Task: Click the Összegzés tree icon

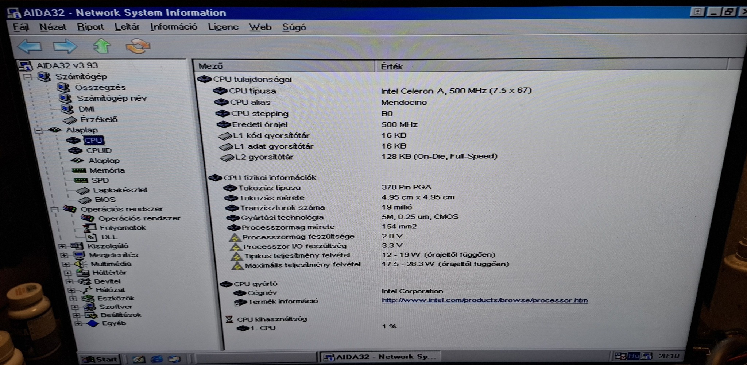Action: point(63,87)
